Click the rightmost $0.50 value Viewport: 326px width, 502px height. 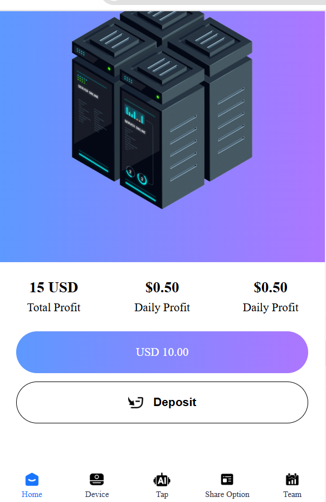(x=271, y=287)
